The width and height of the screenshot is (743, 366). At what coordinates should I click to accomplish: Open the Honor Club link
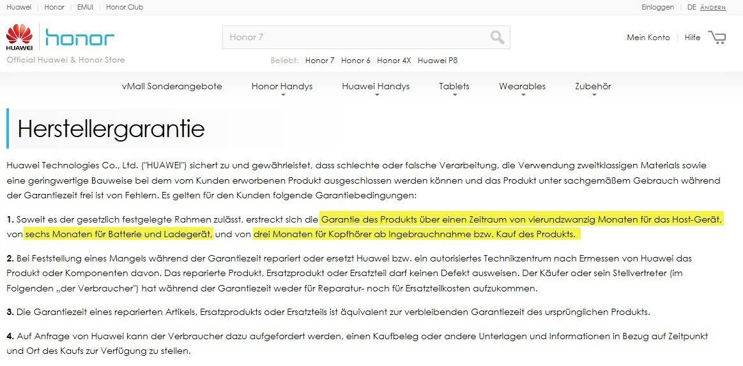click(x=125, y=7)
